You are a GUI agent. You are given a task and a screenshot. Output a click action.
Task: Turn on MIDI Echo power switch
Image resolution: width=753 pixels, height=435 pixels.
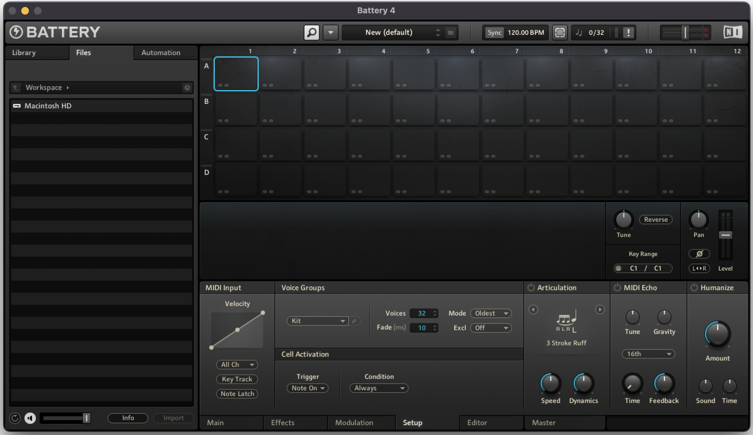point(617,288)
